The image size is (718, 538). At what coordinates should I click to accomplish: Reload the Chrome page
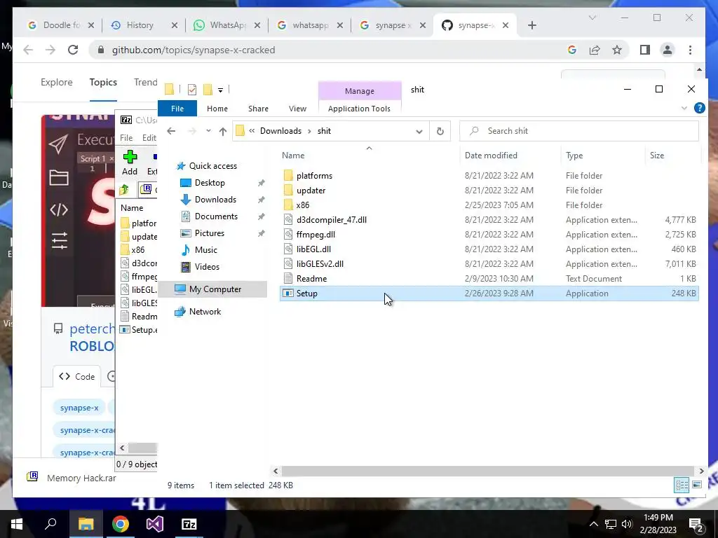(x=73, y=50)
